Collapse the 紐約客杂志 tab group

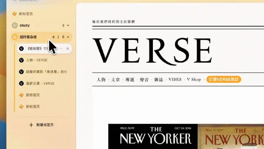point(68,37)
